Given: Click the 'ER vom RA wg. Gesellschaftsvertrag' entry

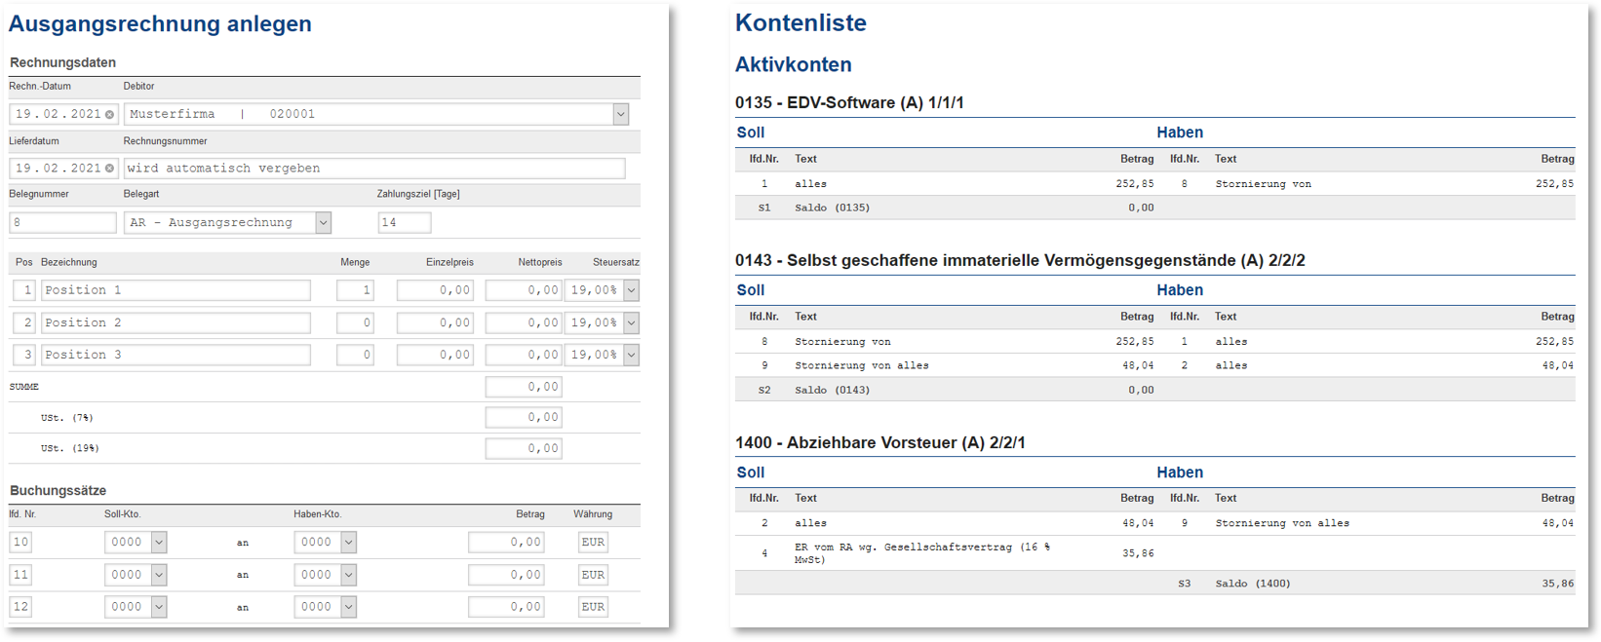Looking at the screenshot, I should pyautogui.click(x=922, y=553).
